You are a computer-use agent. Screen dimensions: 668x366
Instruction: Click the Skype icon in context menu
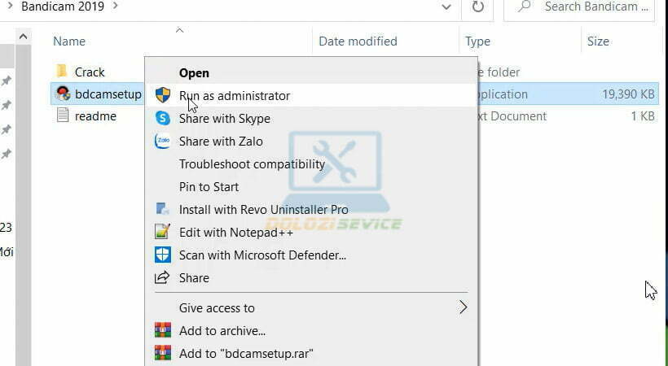pyautogui.click(x=162, y=118)
